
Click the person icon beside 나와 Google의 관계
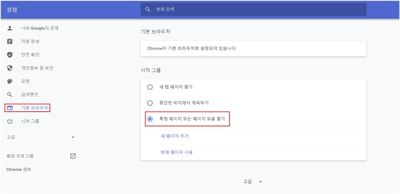(x=9, y=28)
